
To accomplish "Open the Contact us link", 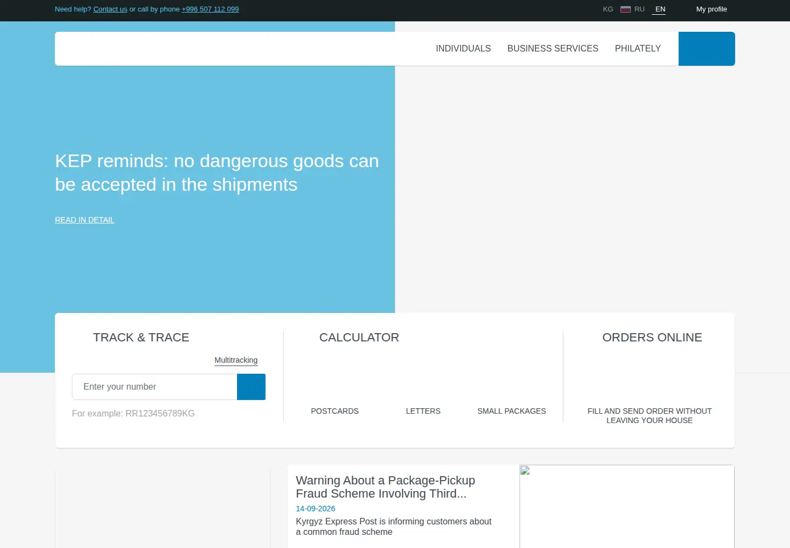I will coord(110,9).
